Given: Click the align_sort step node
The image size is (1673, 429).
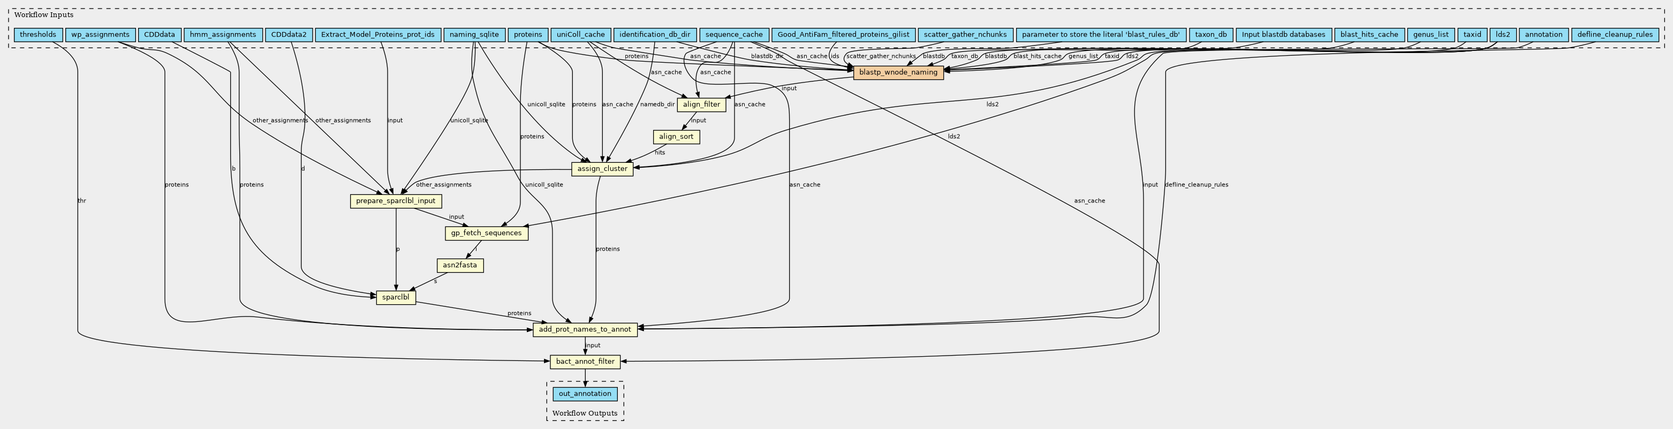Looking at the screenshot, I should point(676,137).
